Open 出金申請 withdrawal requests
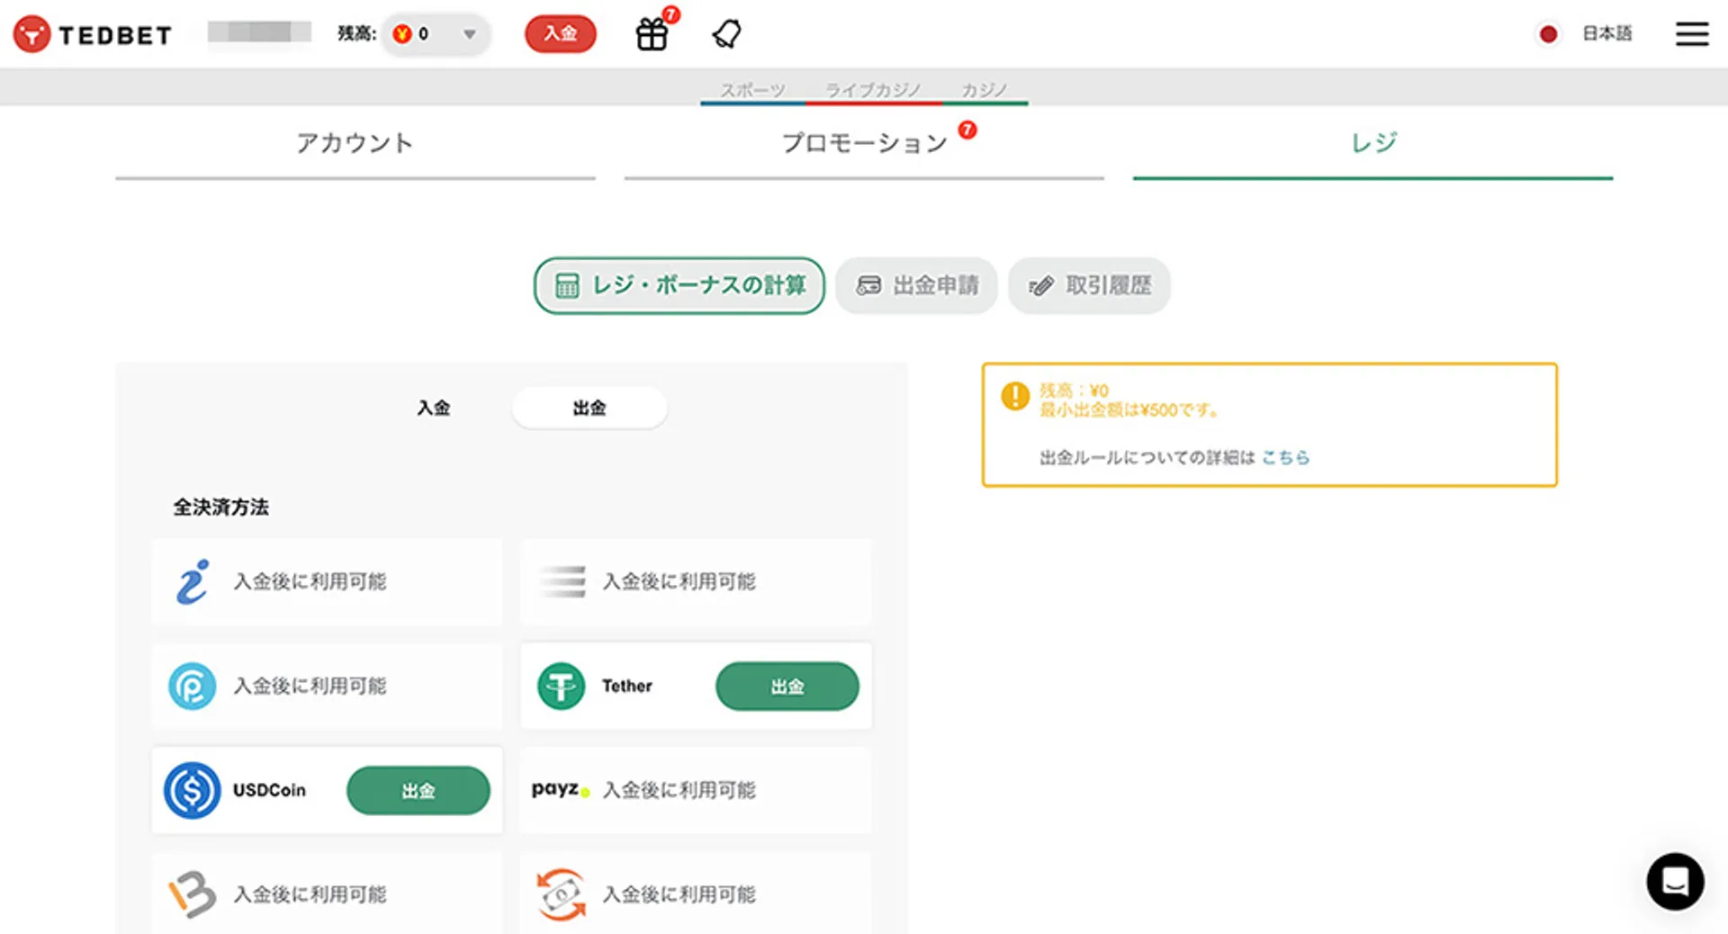 (916, 286)
